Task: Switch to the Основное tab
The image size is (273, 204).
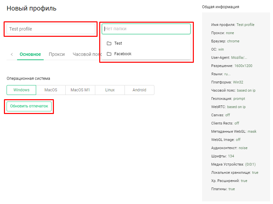Action: (30, 55)
